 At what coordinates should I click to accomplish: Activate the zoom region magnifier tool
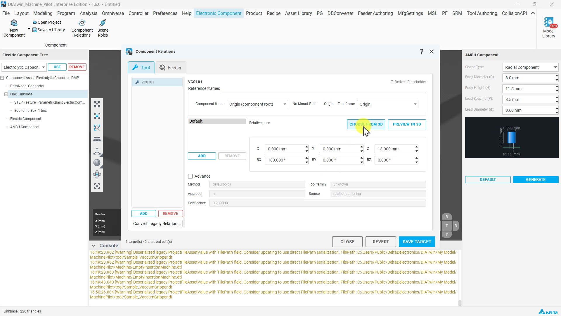[x=97, y=128]
